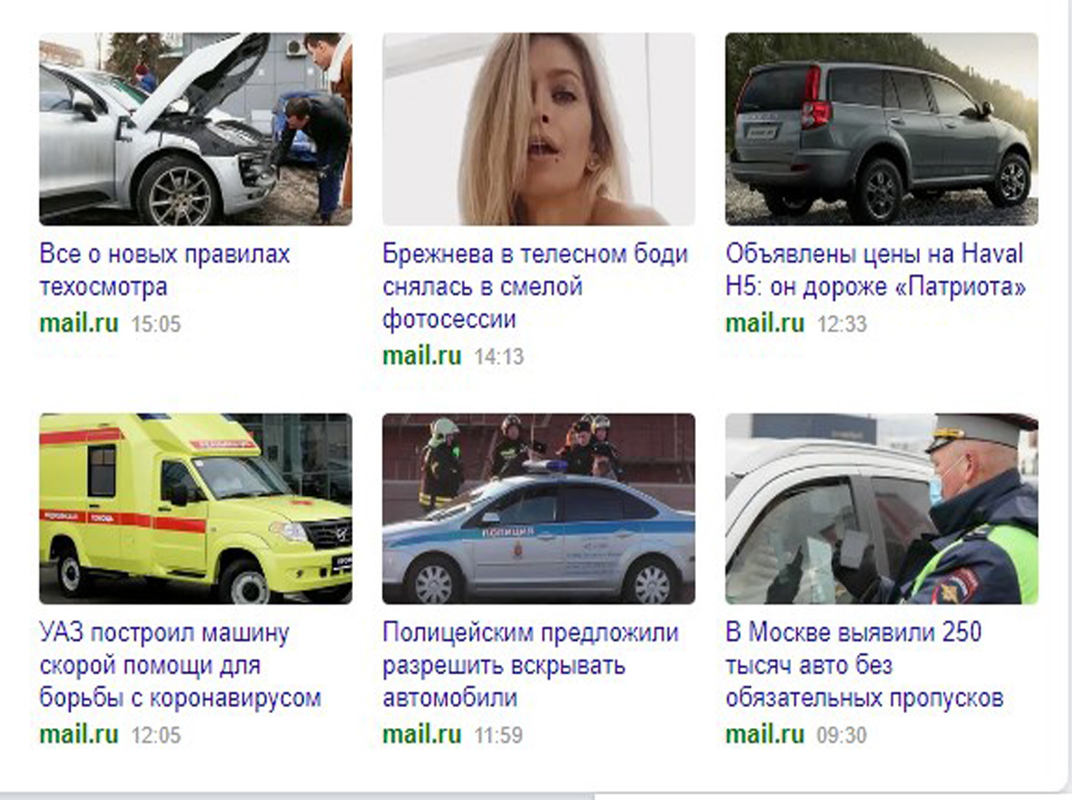Read headline 'Все о новых правилах техосмотра'

(165, 270)
